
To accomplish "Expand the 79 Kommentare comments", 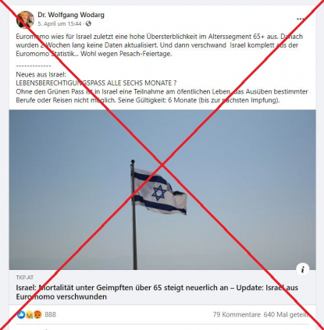I will coord(237,314).
